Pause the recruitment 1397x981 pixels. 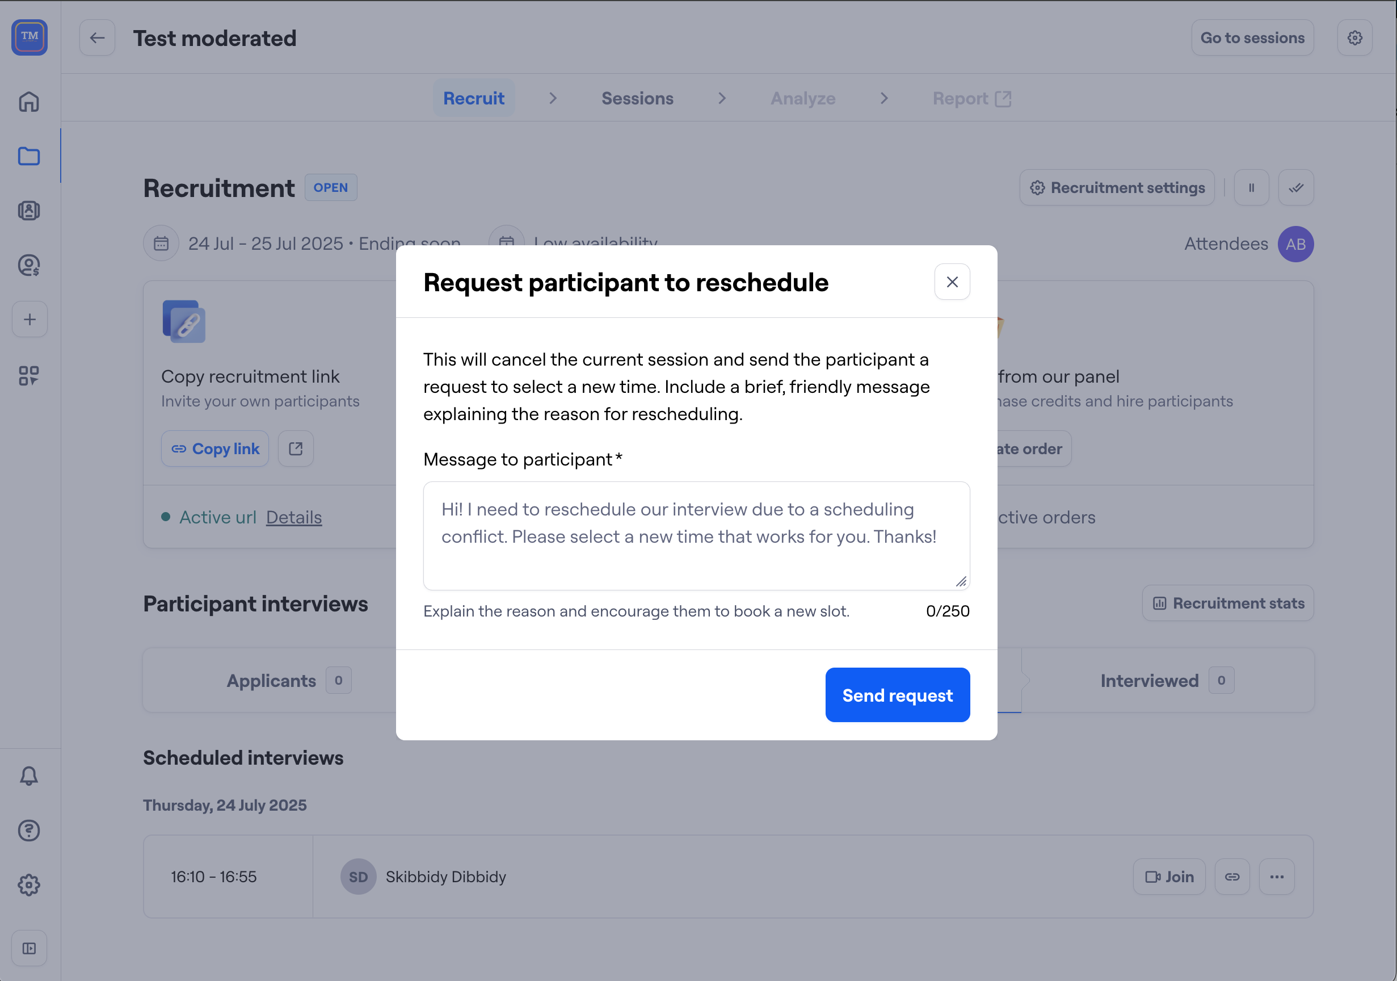click(x=1251, y=187)
